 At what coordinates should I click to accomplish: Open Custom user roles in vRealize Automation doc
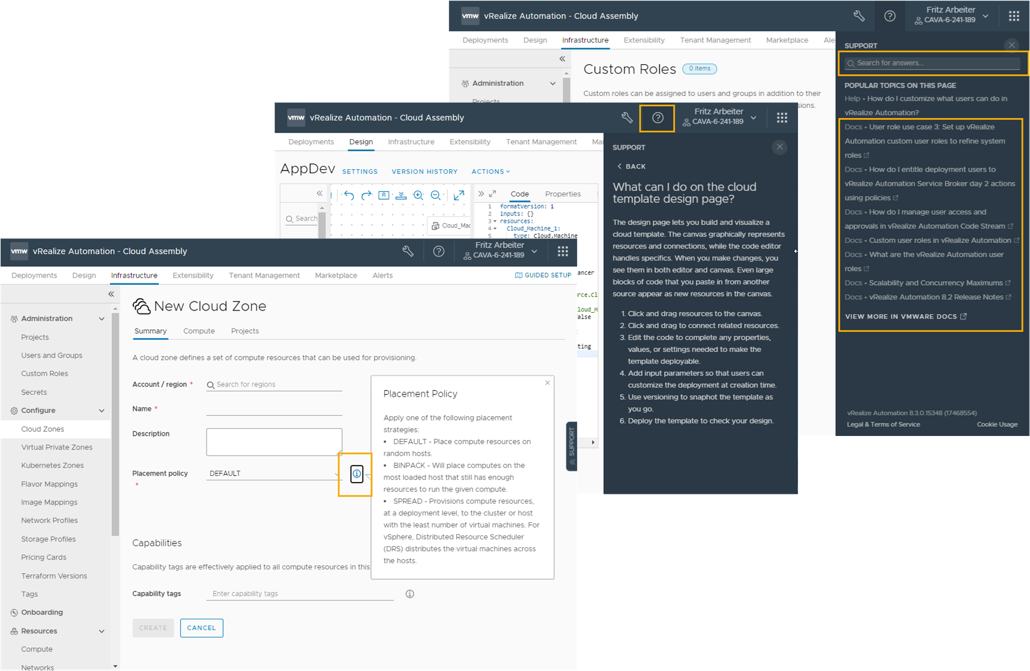coord(940,240)
